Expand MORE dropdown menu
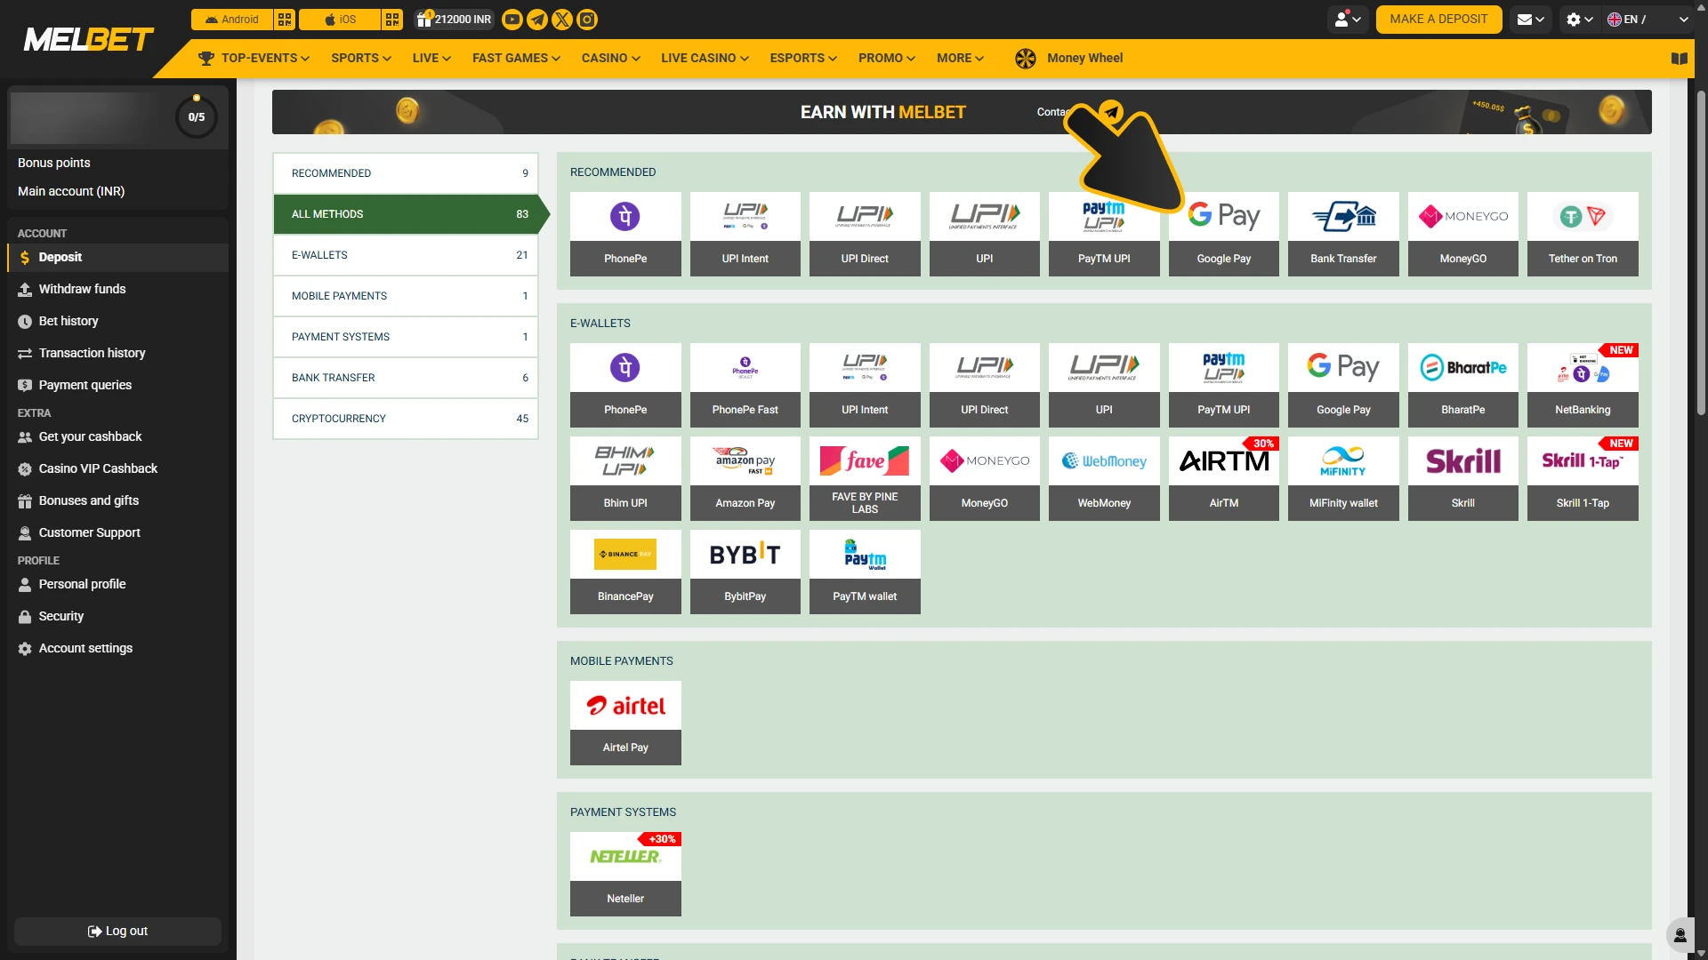This screenshot has width=1708, height=960. pos(960,59)
